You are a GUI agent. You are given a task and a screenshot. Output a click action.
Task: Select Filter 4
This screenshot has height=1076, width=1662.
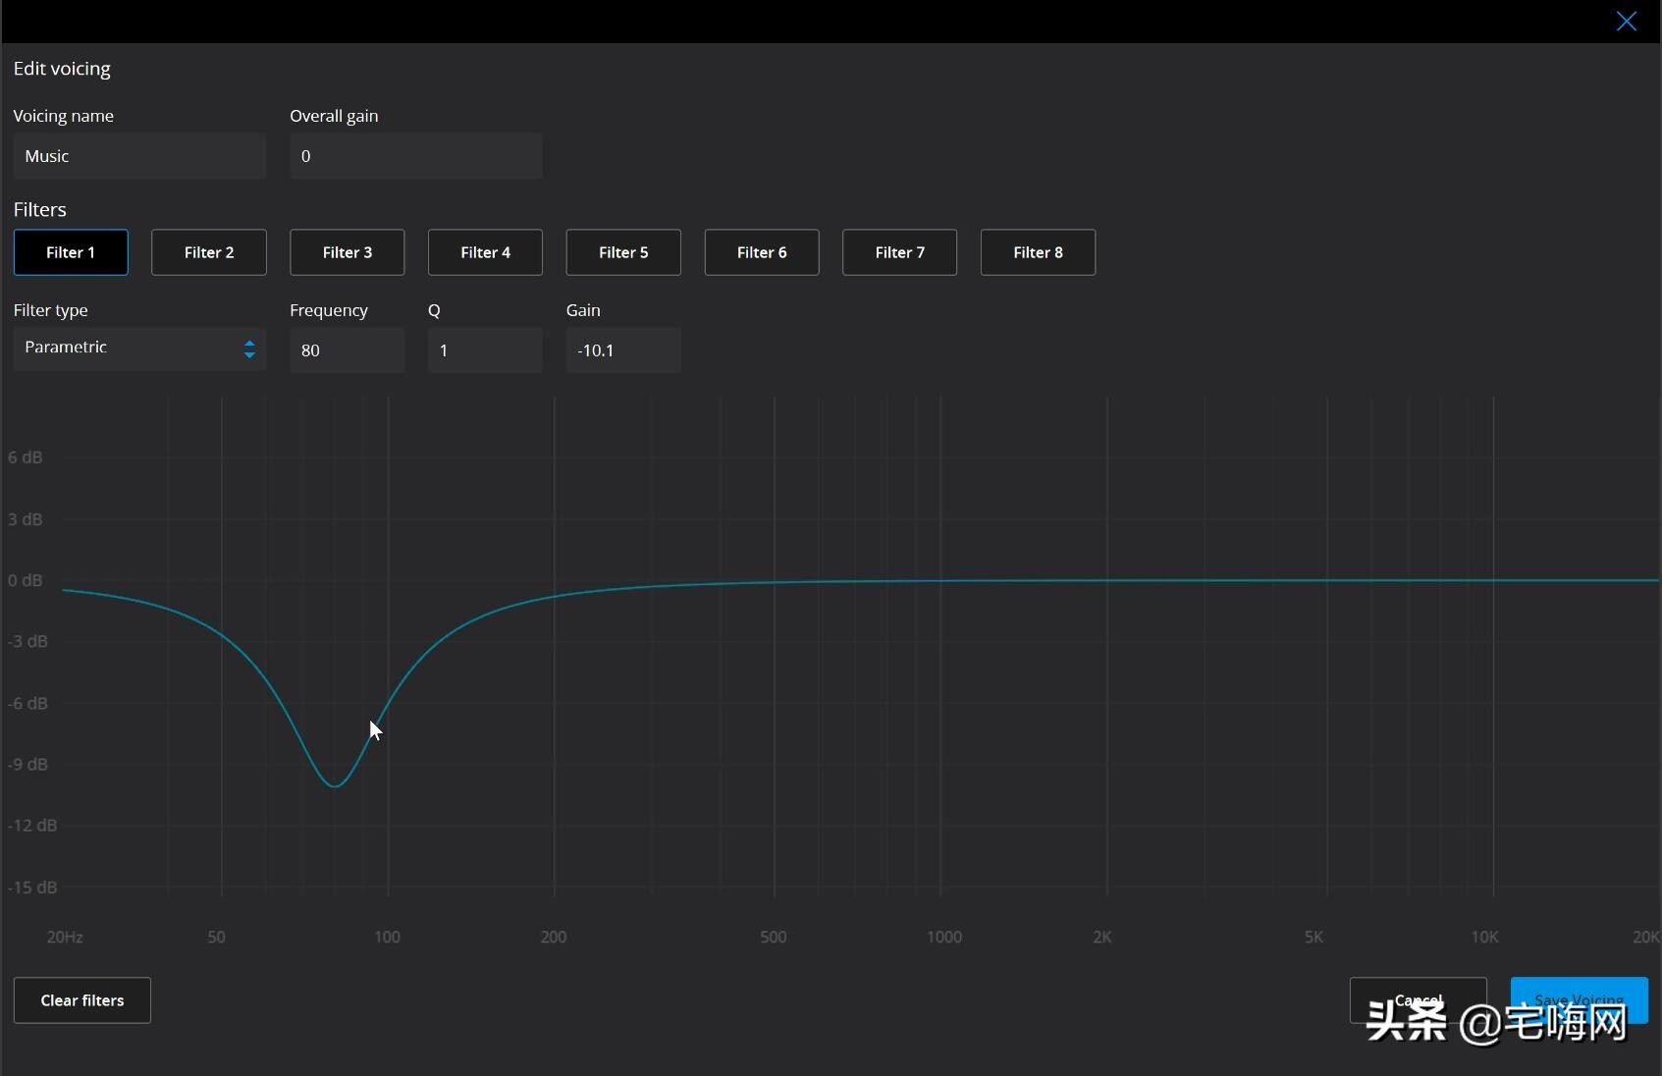click(485, 252)
